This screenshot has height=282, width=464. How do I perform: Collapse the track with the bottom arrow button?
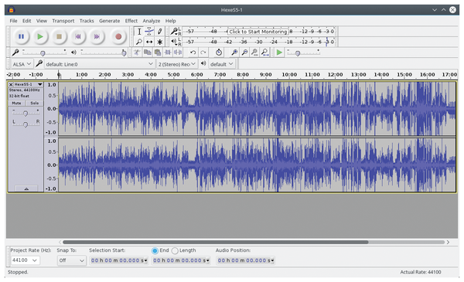point(26,189)
